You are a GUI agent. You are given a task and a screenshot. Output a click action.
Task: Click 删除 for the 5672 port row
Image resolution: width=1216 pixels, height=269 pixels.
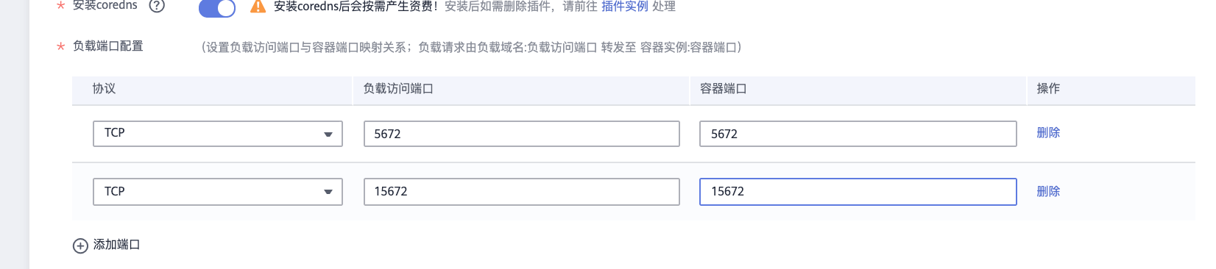(x=1048, y=133)
